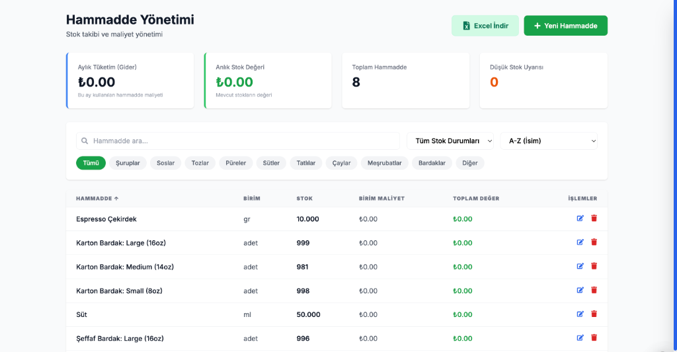Select the Çaylar category chip

[x=341, y=163]
